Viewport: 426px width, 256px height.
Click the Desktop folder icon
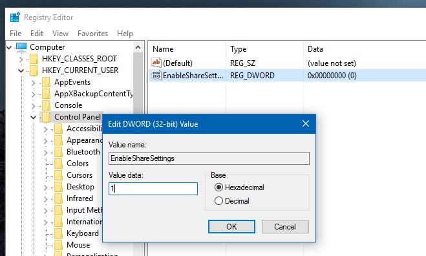[58, 187]
